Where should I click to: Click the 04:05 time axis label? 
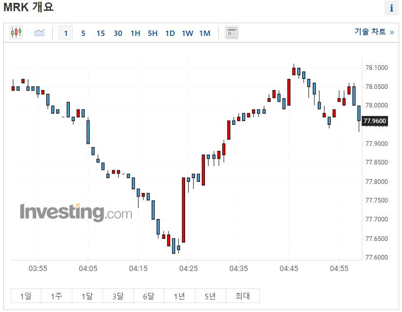(x=88, y=269)
